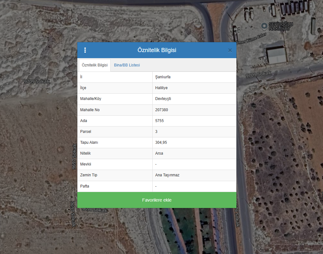This screenshot has width=323, height=254.
Task: Click the Seyidoğlu Nakliyat map pin
Action: (x=264, y=26)
